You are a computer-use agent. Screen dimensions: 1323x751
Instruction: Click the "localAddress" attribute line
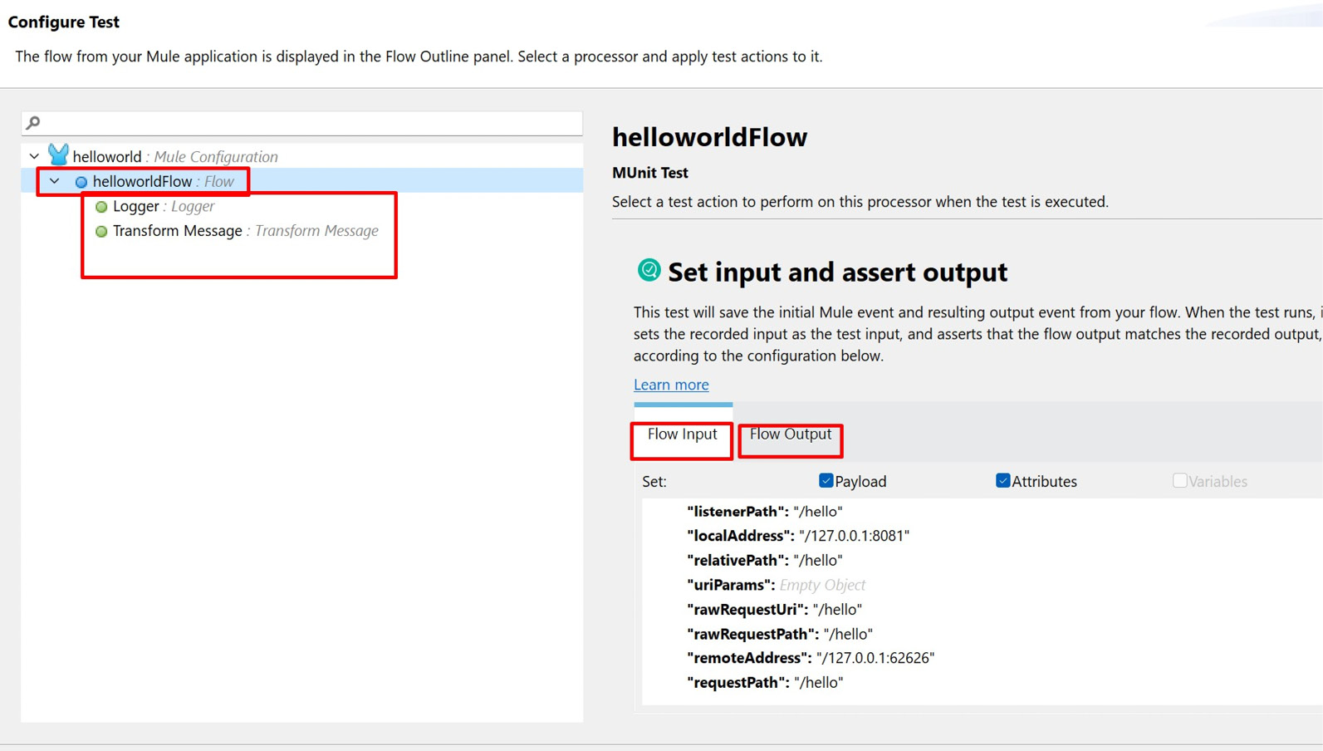tap(798, 536)
